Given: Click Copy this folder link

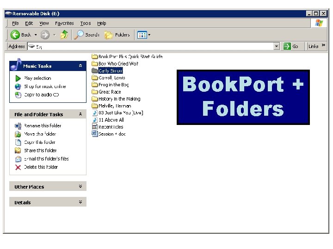Looking at the screenshot, I should point(40,142).
